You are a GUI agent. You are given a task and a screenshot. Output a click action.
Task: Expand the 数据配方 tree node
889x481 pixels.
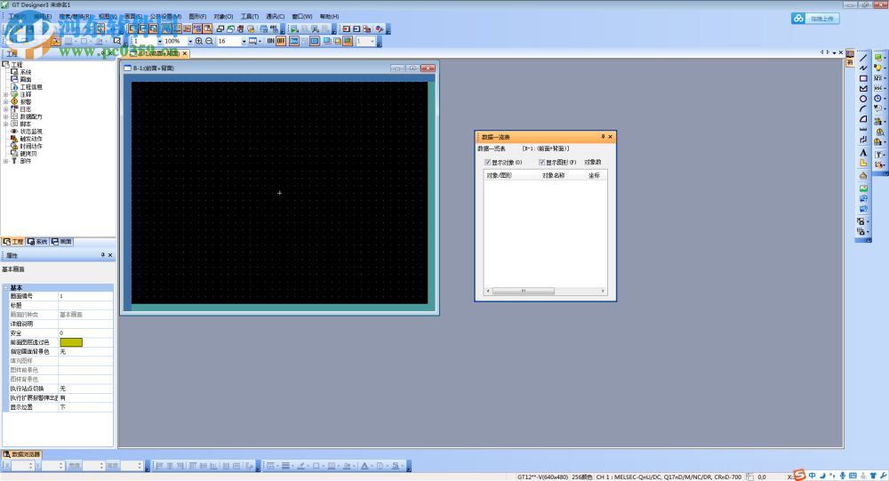[x=5, y=116]
